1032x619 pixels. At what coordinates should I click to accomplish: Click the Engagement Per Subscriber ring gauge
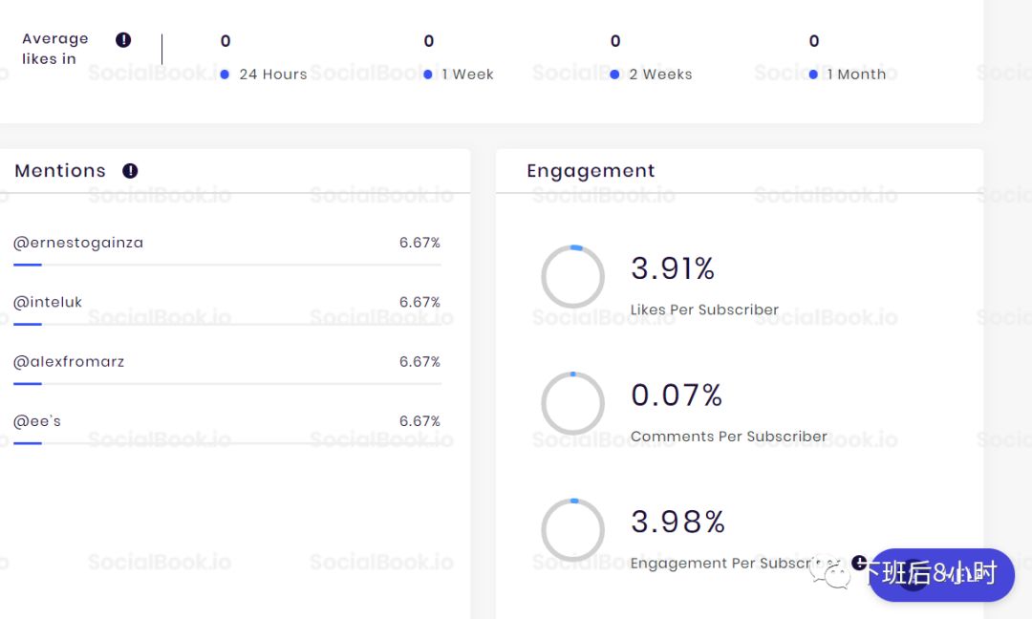point(572,529)
